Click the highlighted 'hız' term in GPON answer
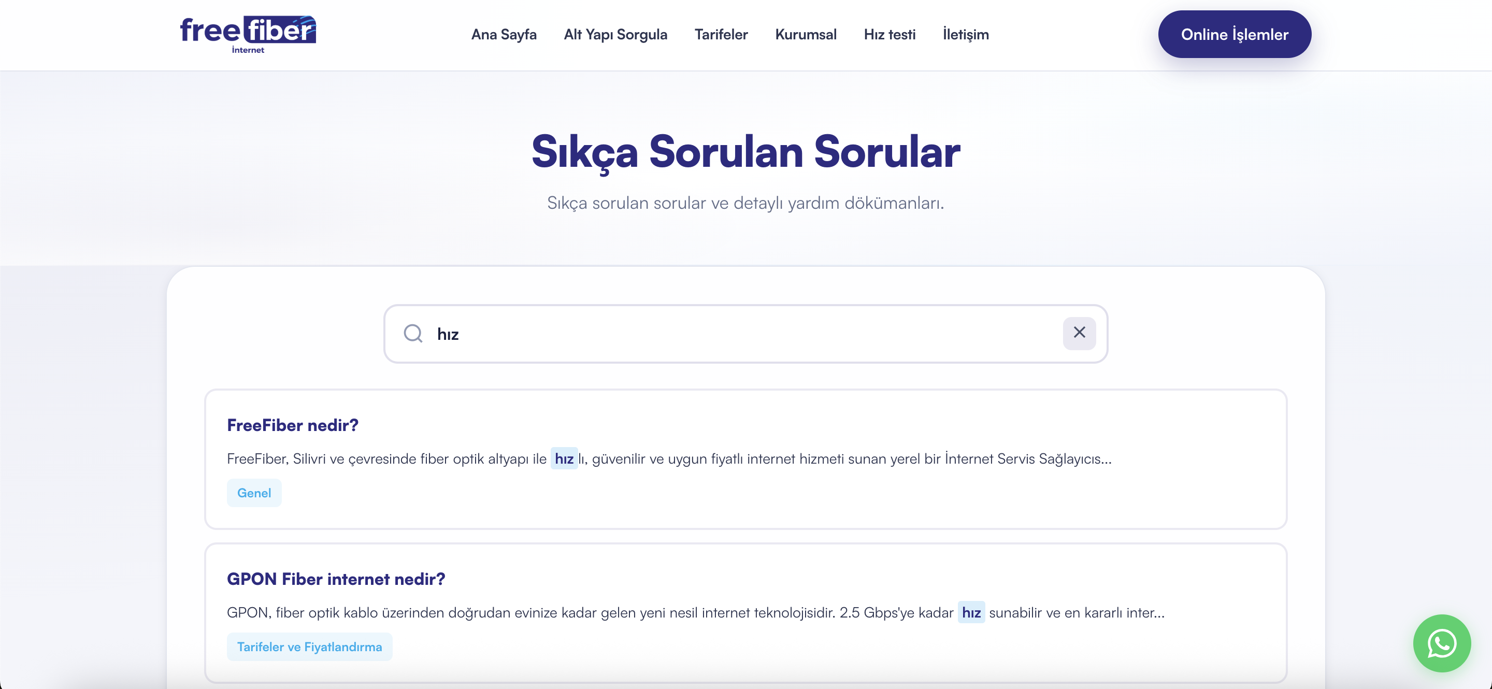1492x689 pixels. [x=971, y=612]
